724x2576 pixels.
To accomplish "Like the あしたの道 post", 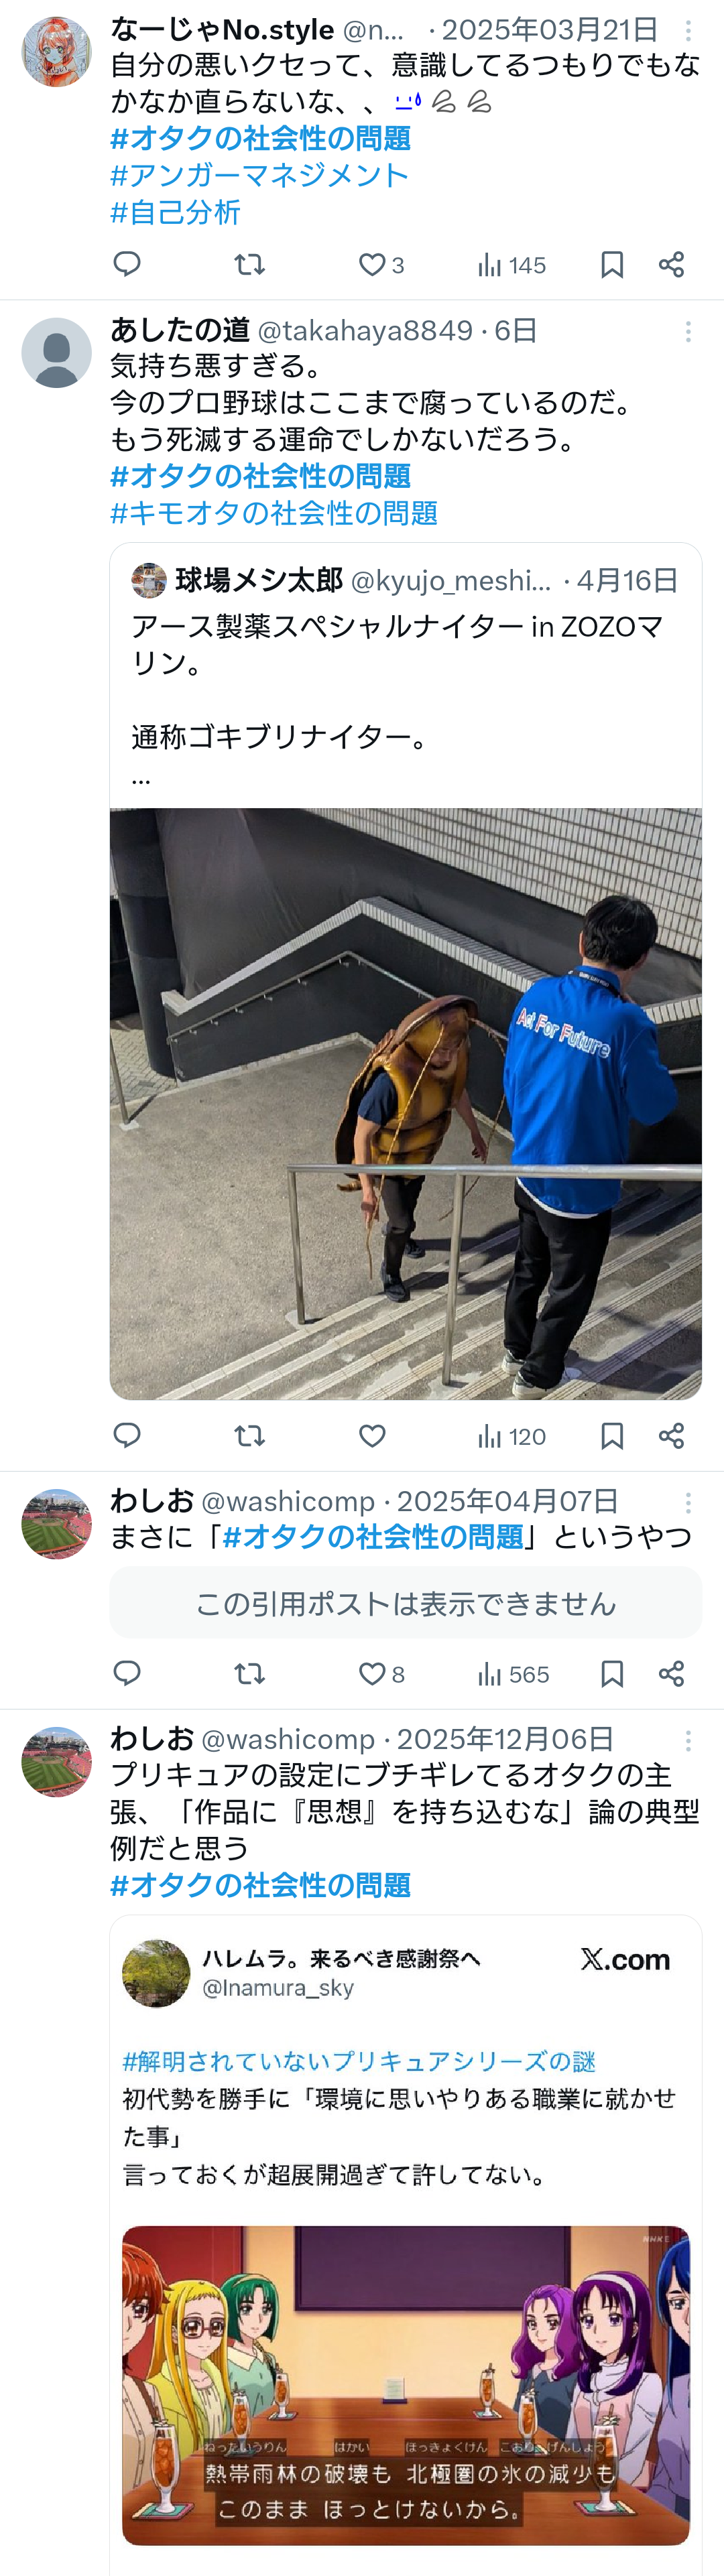I will 372,1436.
